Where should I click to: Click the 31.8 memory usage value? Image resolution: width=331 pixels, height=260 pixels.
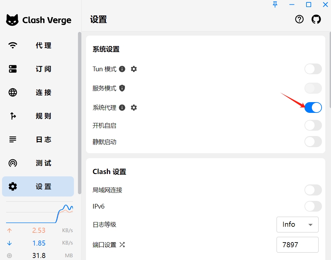coord(39,256)
